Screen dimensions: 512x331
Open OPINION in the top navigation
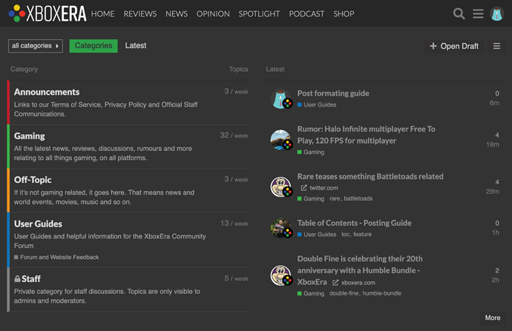click(x=213, y=13)
